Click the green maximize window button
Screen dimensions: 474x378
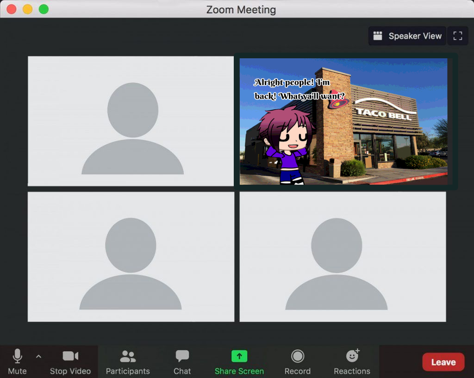click(44, 9)
